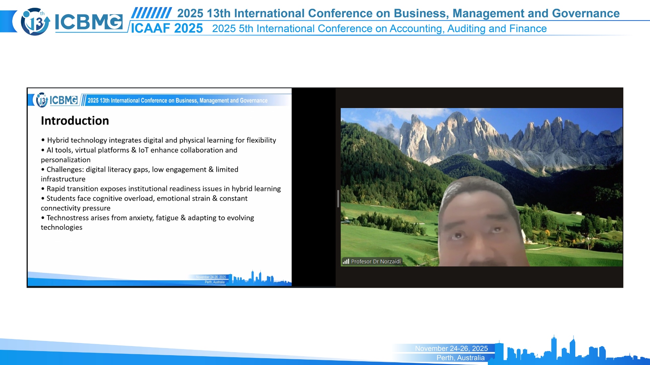
Task: Click the signal strength bars icon
Action: (346, 261)
